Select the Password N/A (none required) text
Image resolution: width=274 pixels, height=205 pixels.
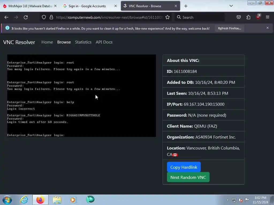tap(207, 115)
